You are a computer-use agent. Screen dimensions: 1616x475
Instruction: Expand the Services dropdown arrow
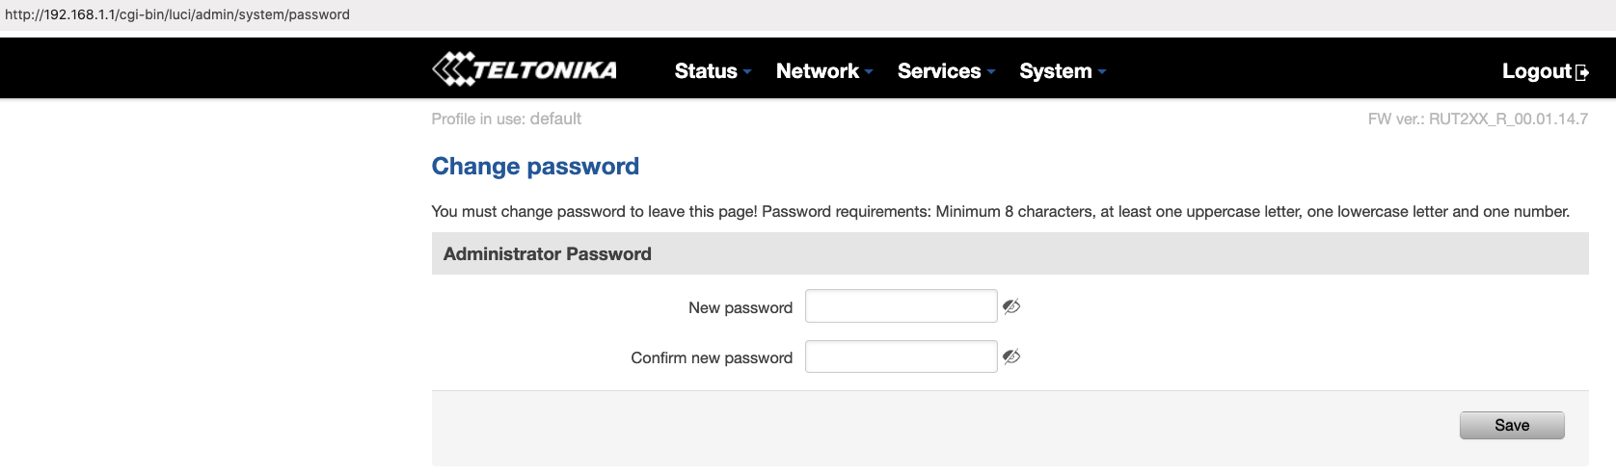(x=991, y=72)
